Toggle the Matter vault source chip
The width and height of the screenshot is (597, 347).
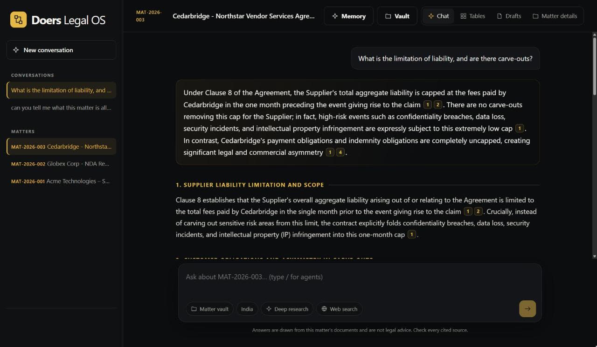coord(209,309)
